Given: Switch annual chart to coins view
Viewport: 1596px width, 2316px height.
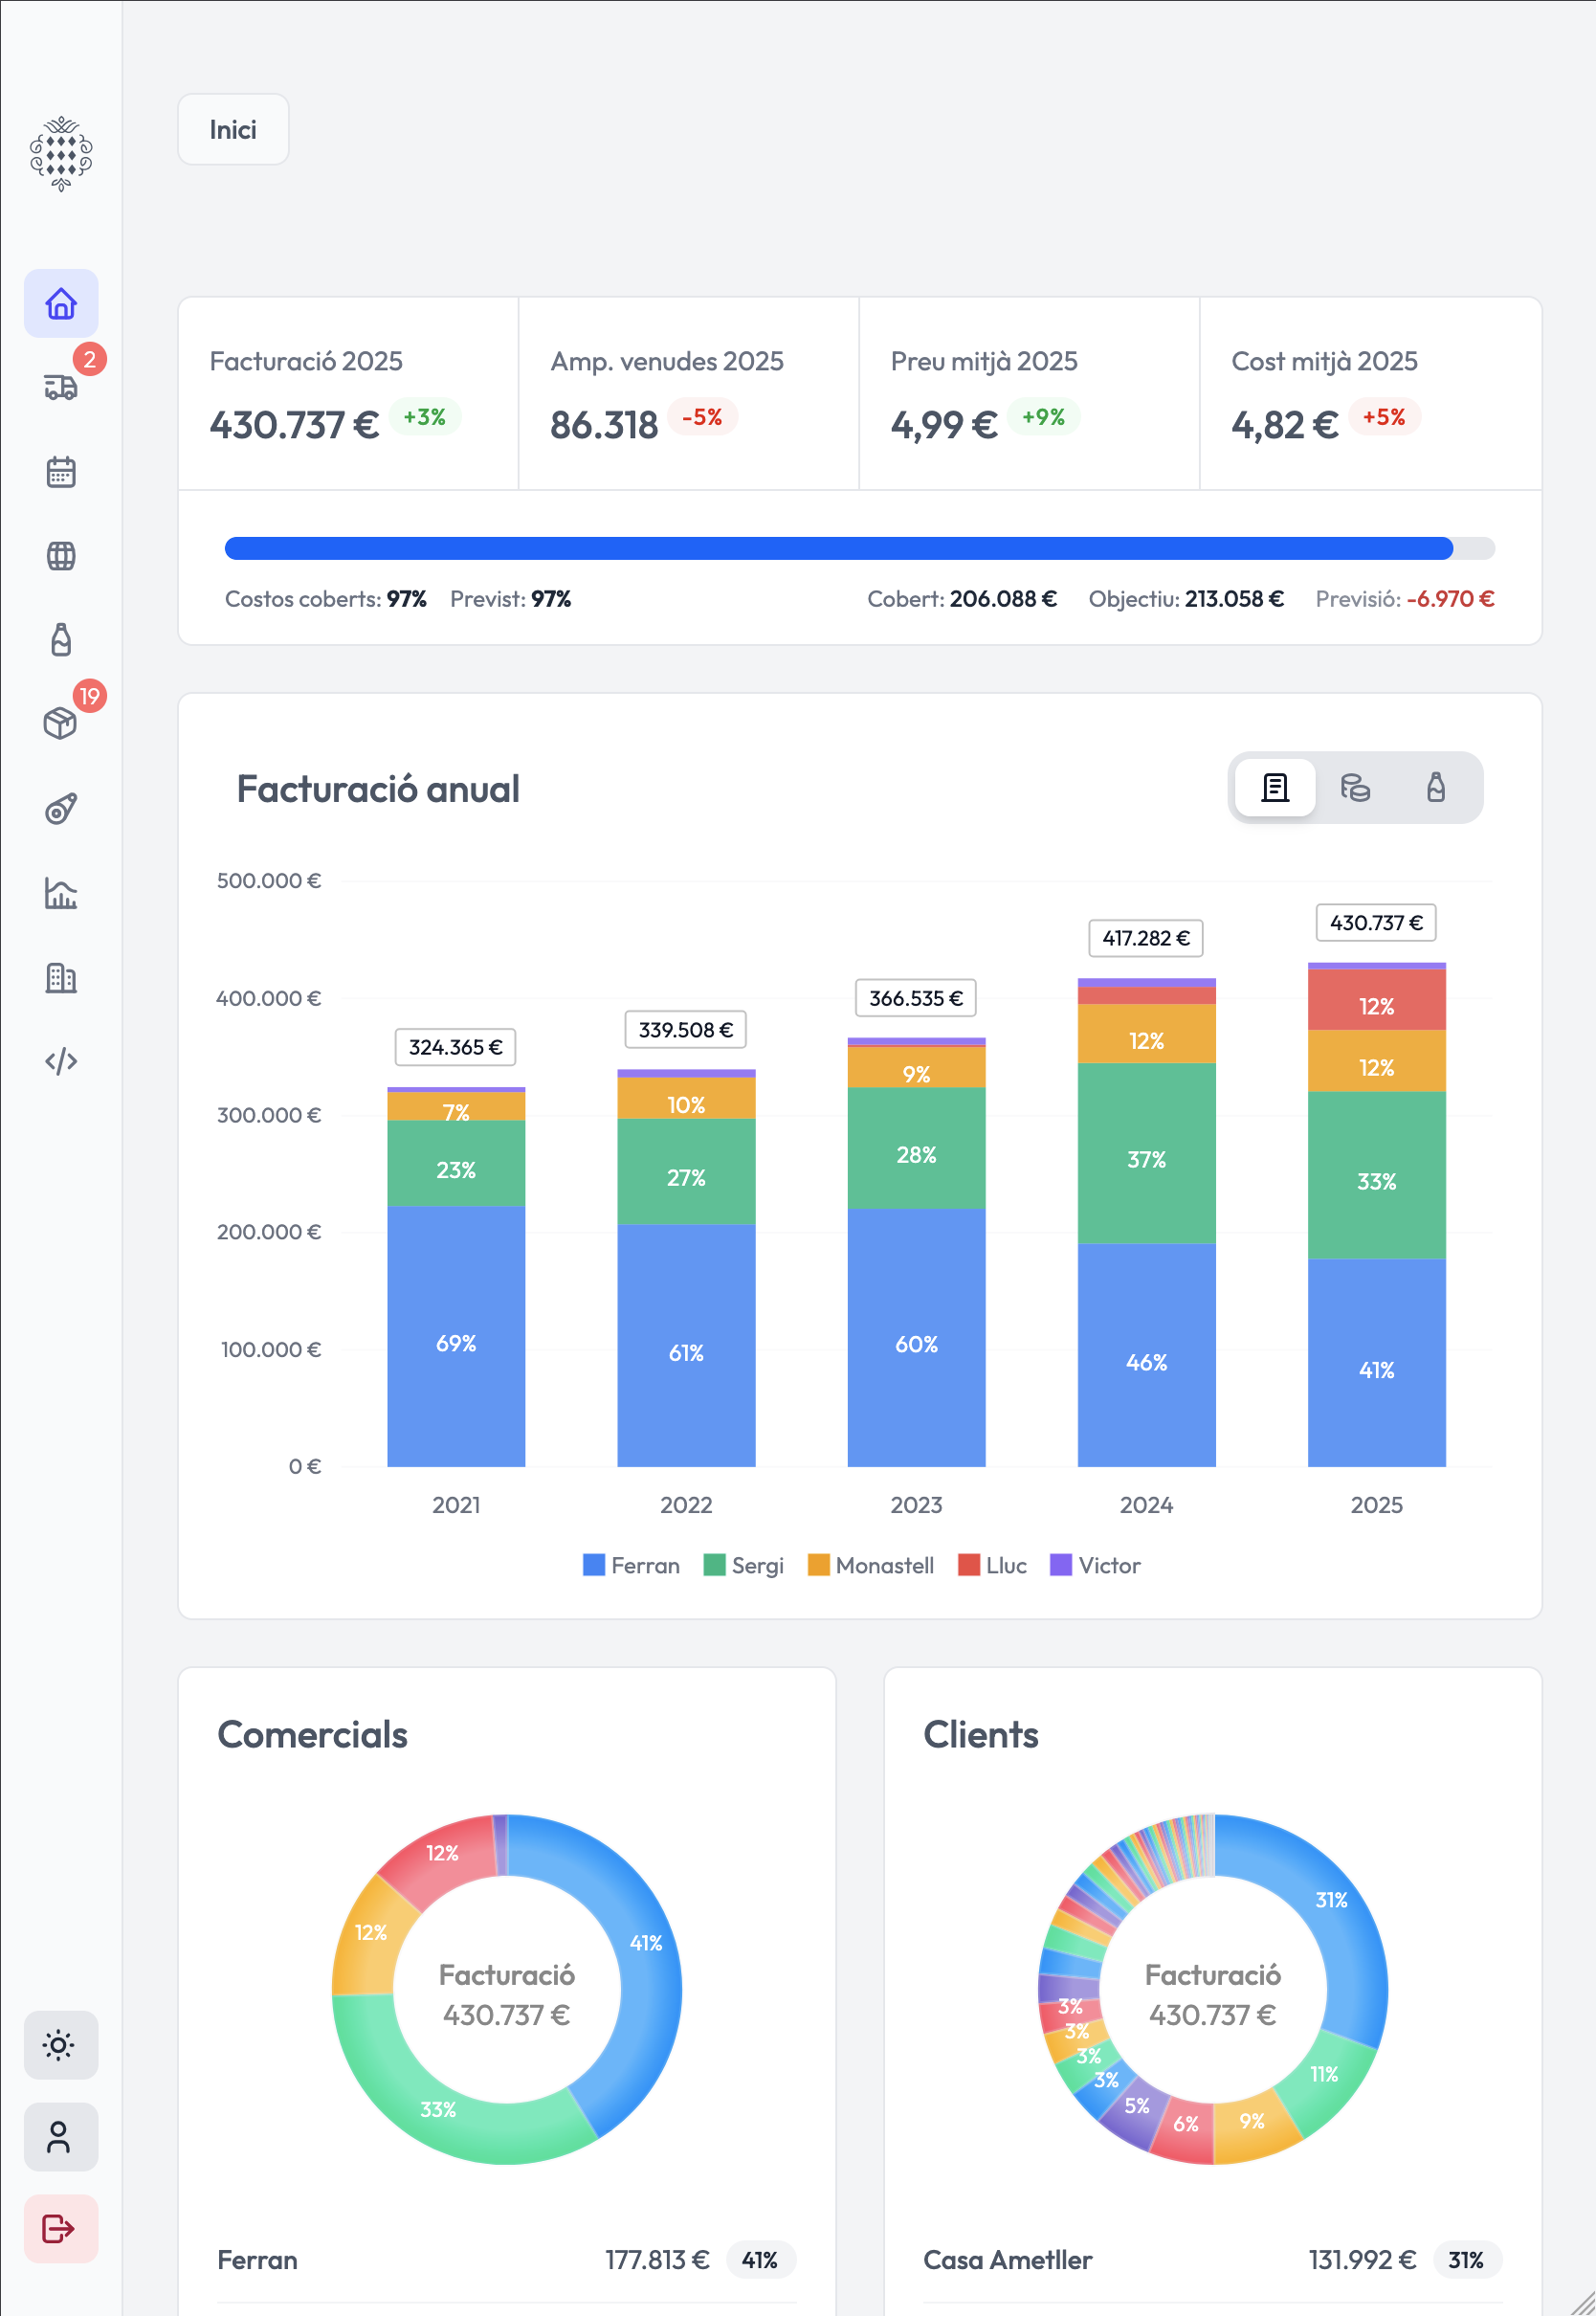Looking at the screenshot, I should point(1355,788).
